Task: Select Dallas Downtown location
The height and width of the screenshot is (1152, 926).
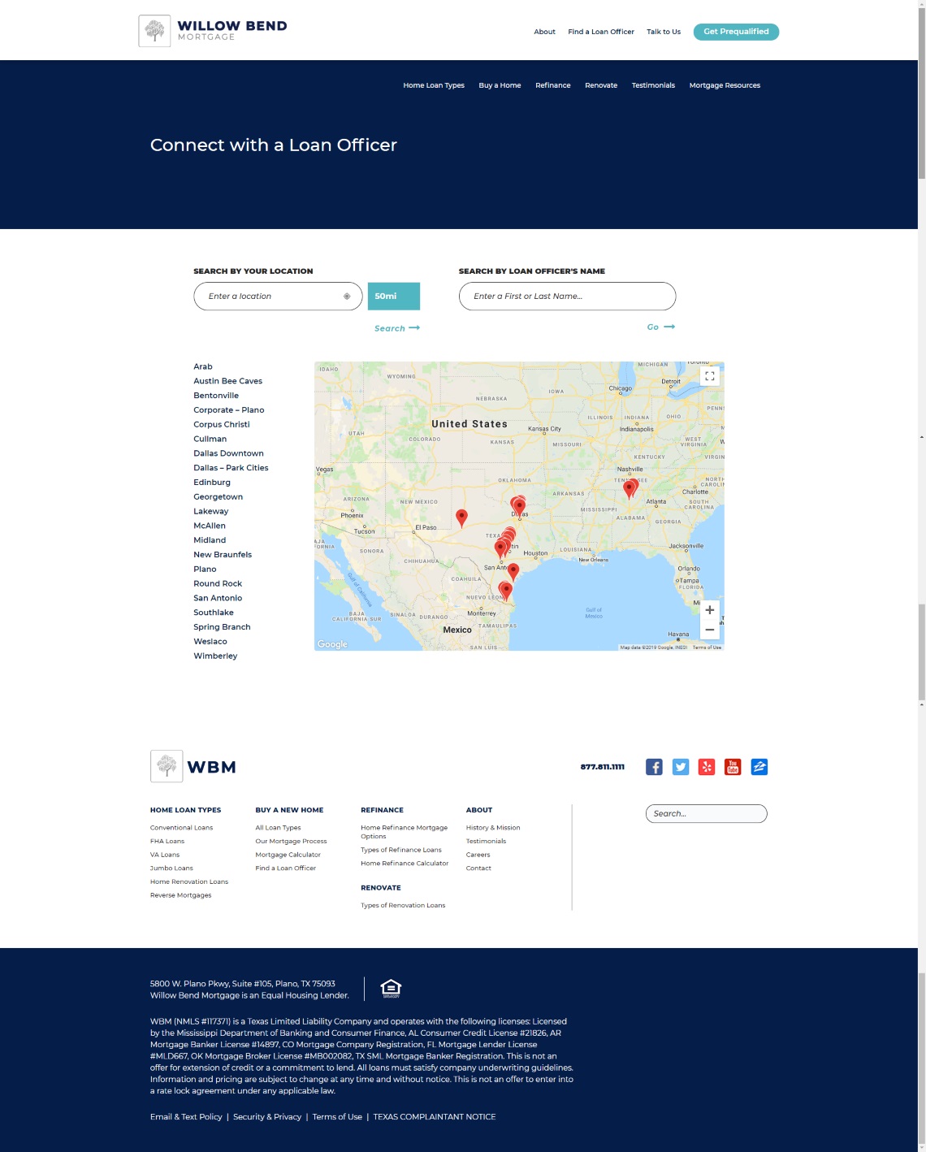Action: click(228, 453)
